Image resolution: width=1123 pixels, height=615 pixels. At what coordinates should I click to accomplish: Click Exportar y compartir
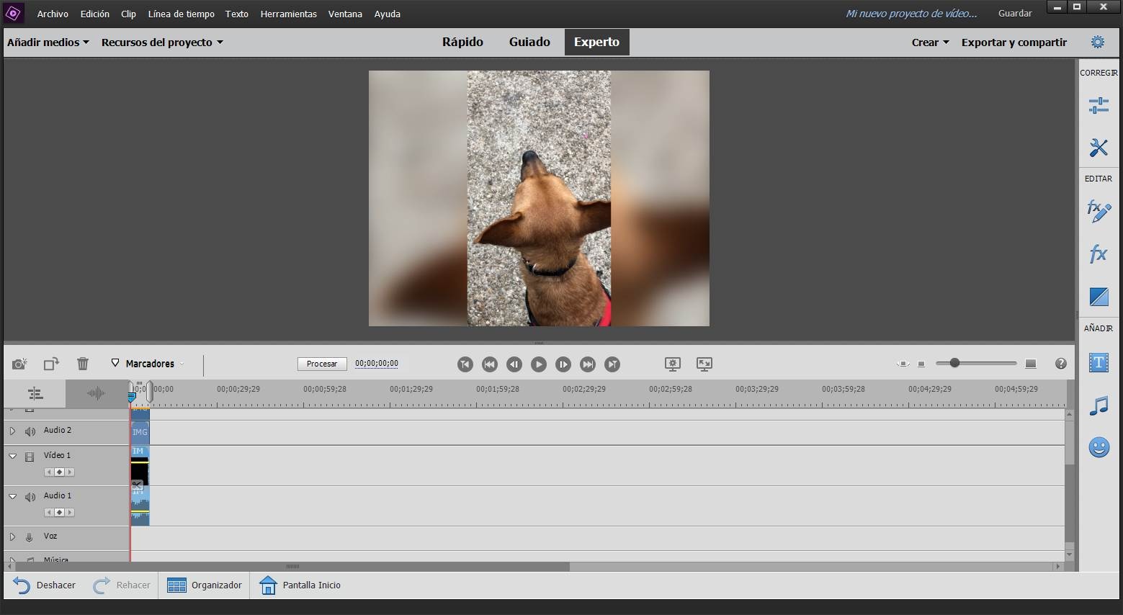click(1014, 42)
